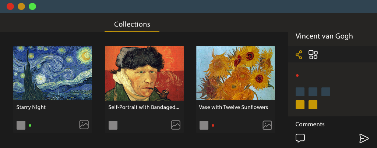Click the Vincent van Gogh header

324,36
